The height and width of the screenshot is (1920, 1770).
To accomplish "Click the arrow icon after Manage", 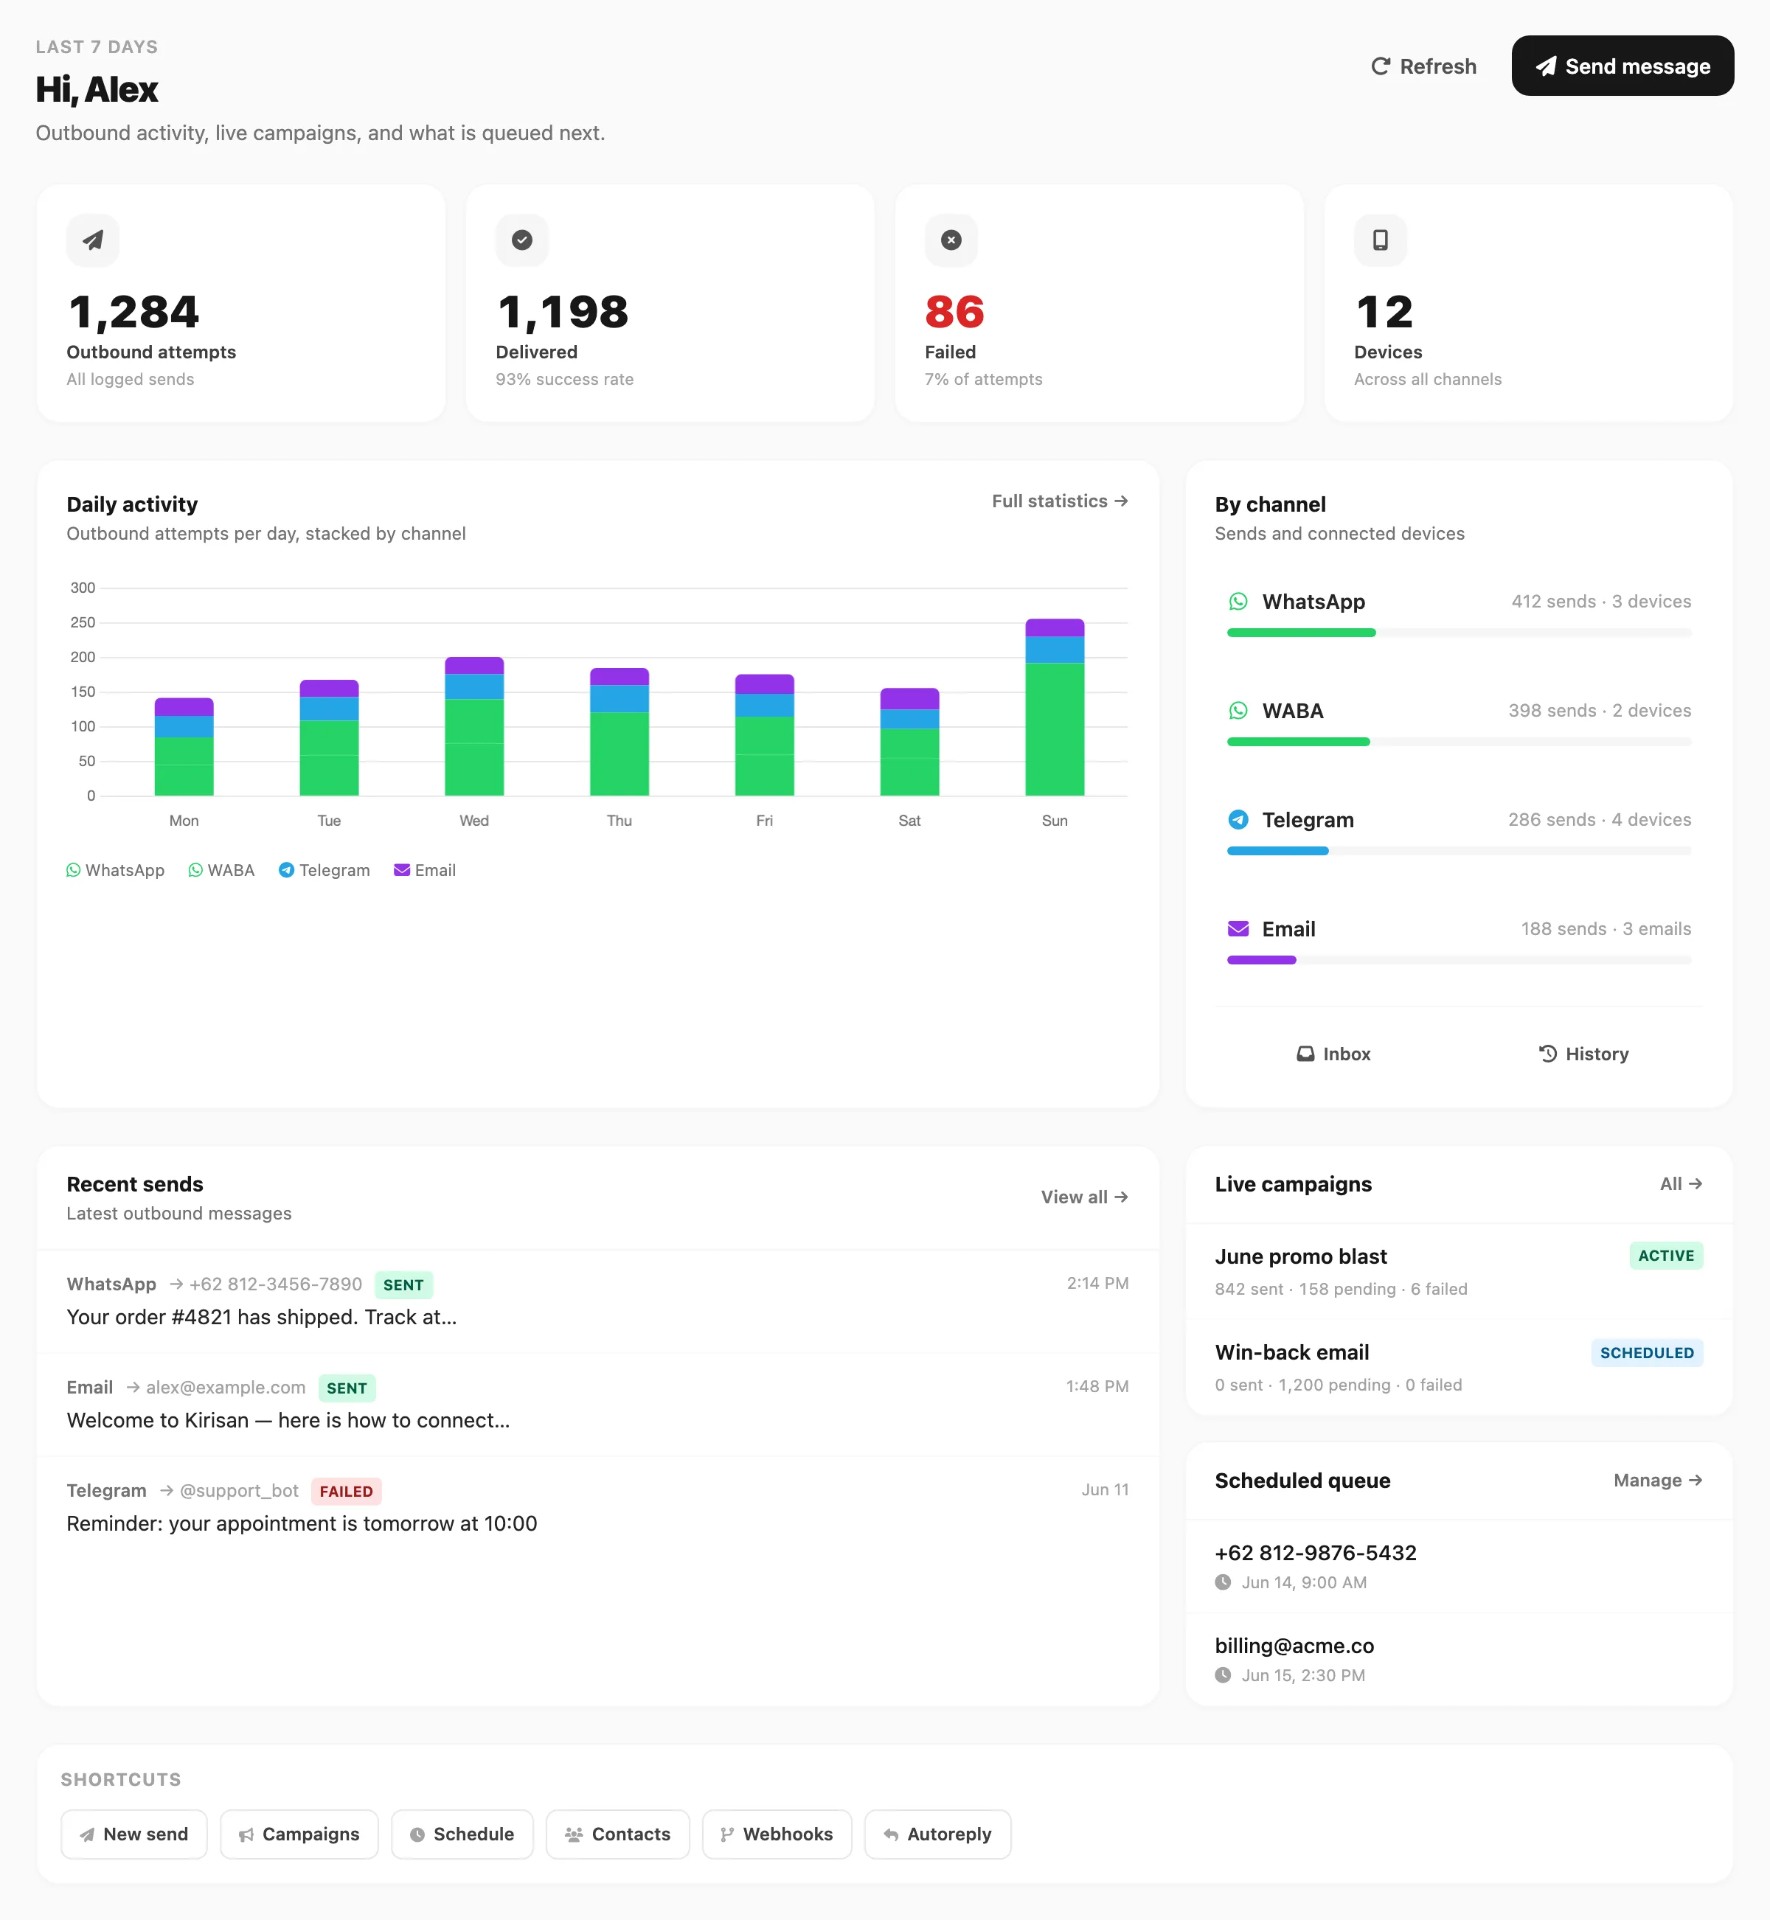I will tap(1696, 1481).
